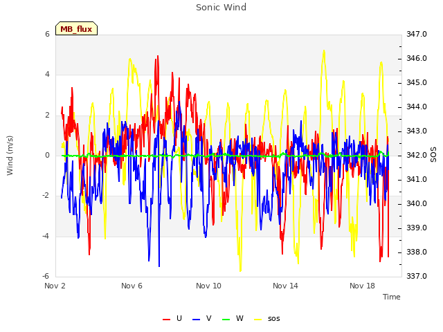Click the left axis value -2
443x332 pixels.
pos(46,195)
